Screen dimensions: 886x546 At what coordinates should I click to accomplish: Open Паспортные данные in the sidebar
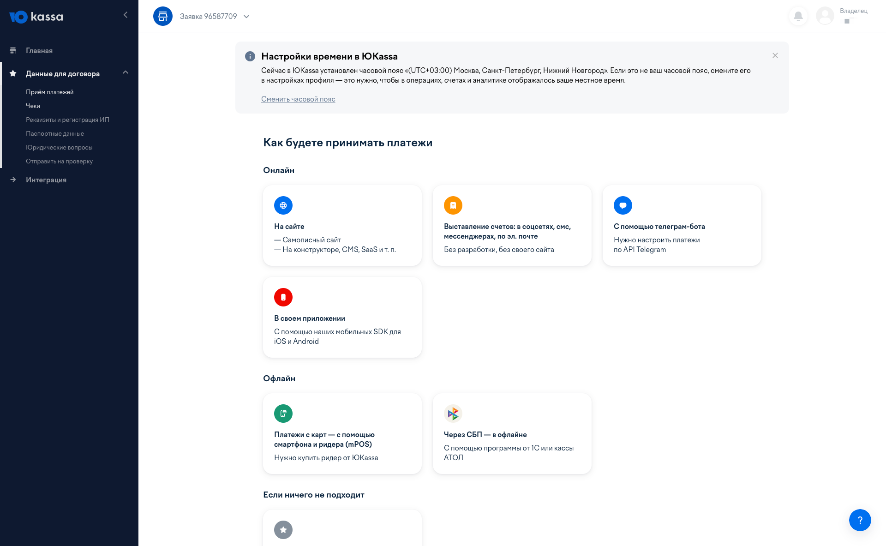pyautogui.click(x=55, y=134)
